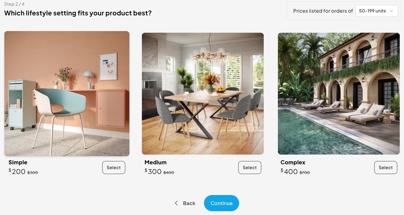Click the peach room with teal chair image
Screen dimensions: 404x215
tap(67, 94)
